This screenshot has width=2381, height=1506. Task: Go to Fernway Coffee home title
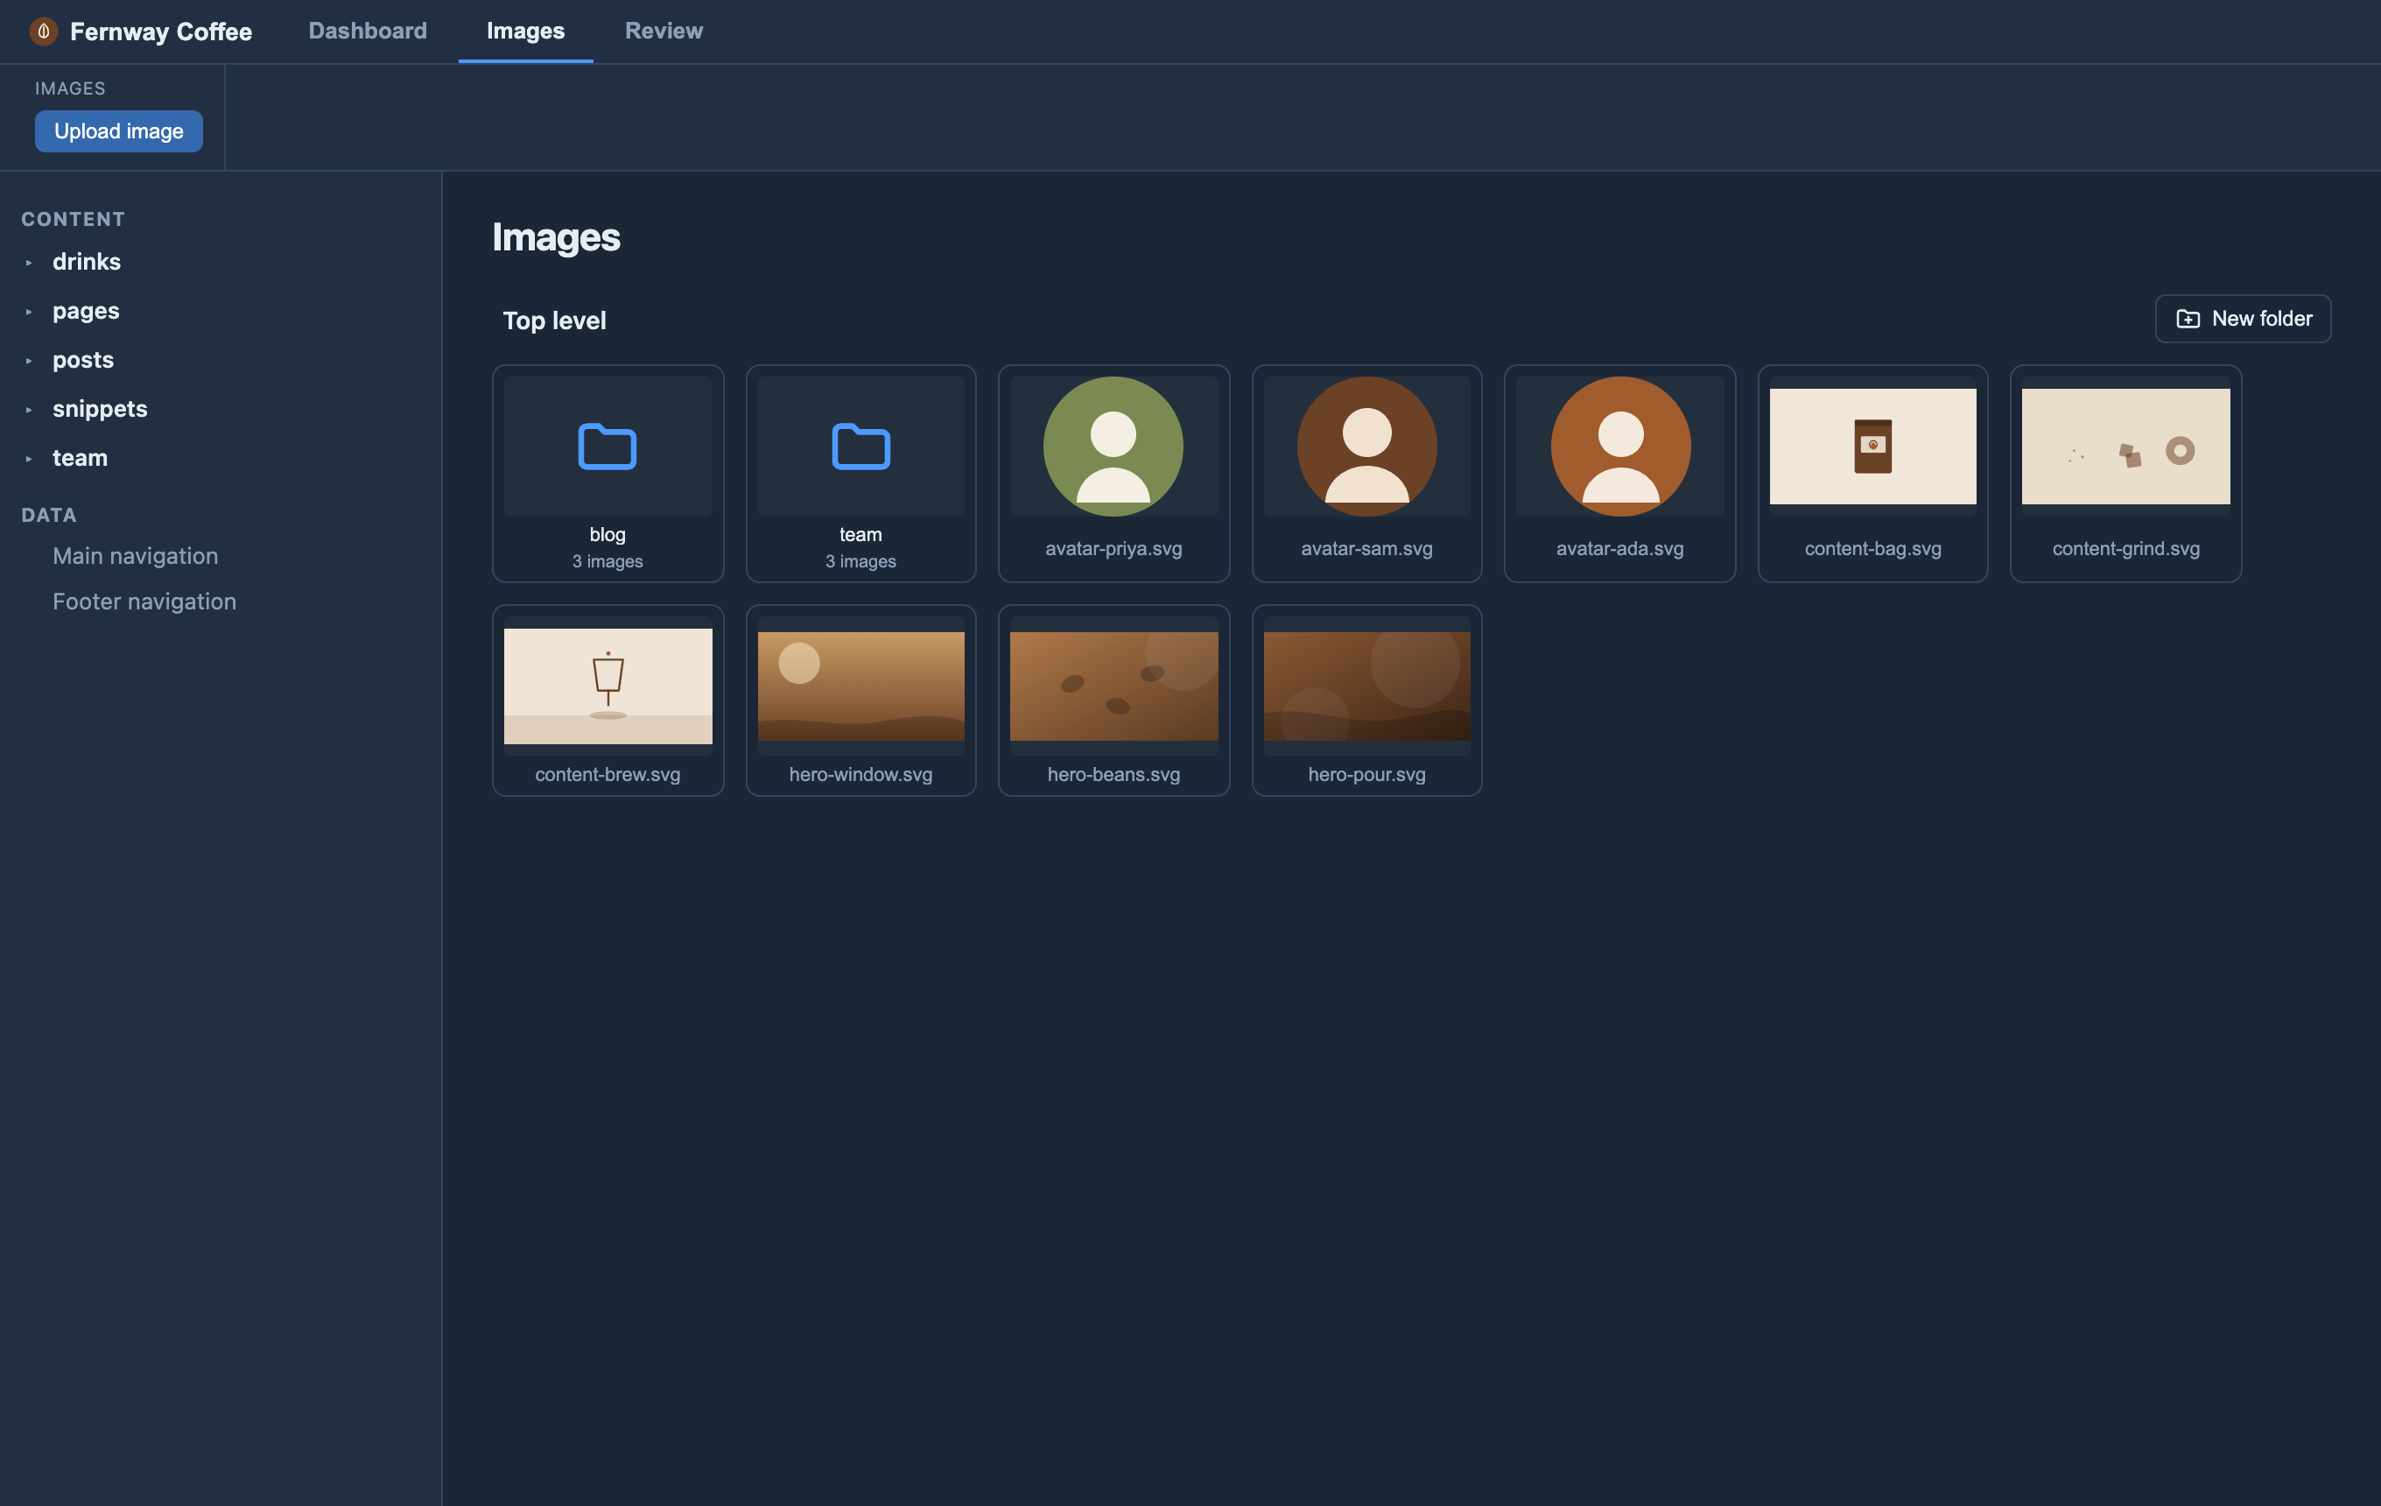pyautogui.click(x=161, y=32)
